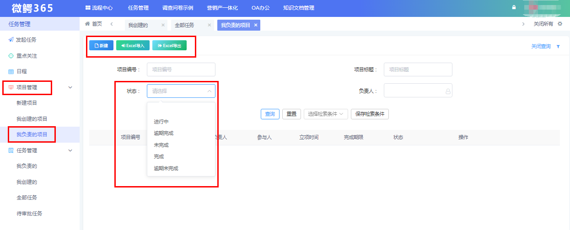Click the lock icon in header

[x=514, y=7]
